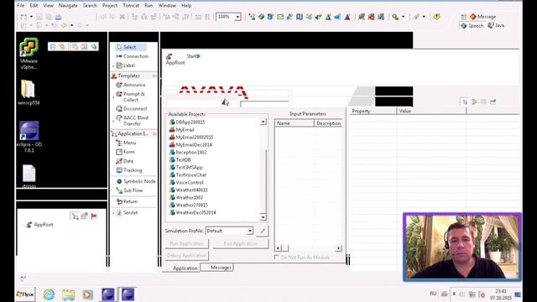The height and width of the screenshot is (302, 537).
Task: Switch to the Speech perspective
Action: click(472, 26)
